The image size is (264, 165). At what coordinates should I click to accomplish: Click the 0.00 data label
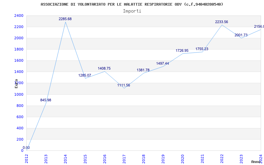(26, 148)
